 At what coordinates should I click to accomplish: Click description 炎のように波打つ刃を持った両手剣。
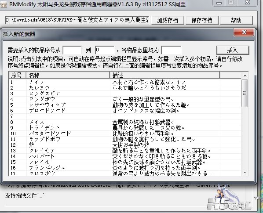click(157, 168)
